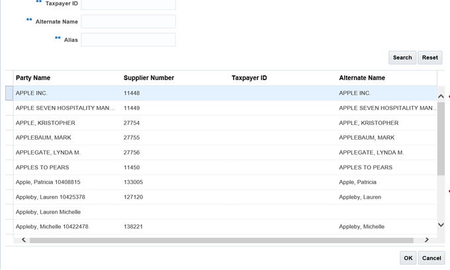
Task: Focus the Alternate Name input field
Action: click(x=128, y=22)
